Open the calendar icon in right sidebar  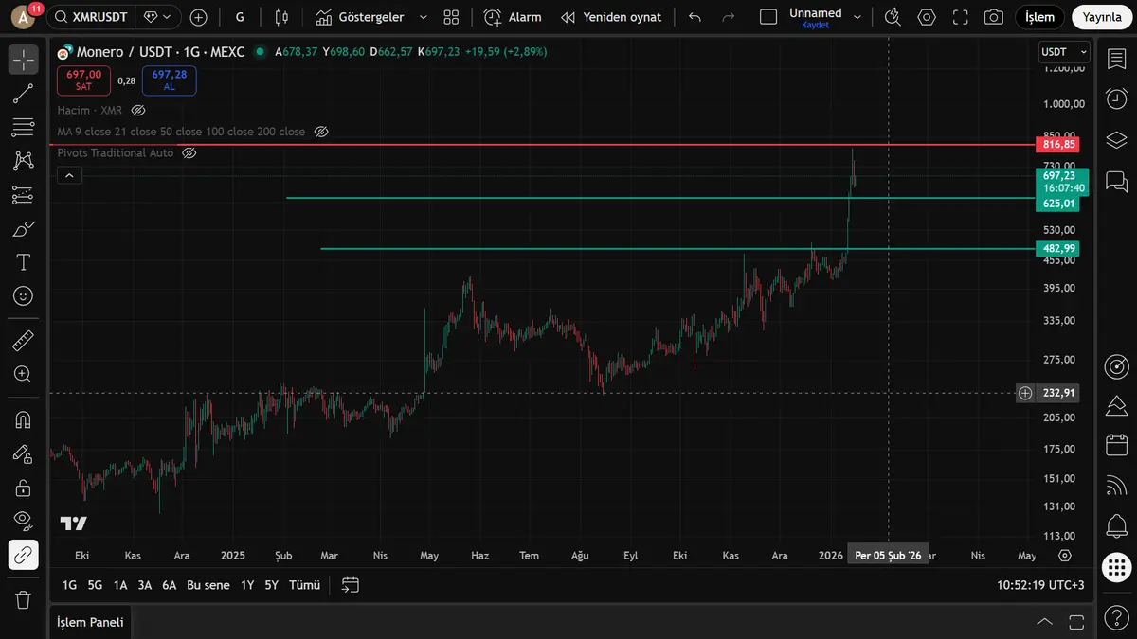coord(1116,445)
